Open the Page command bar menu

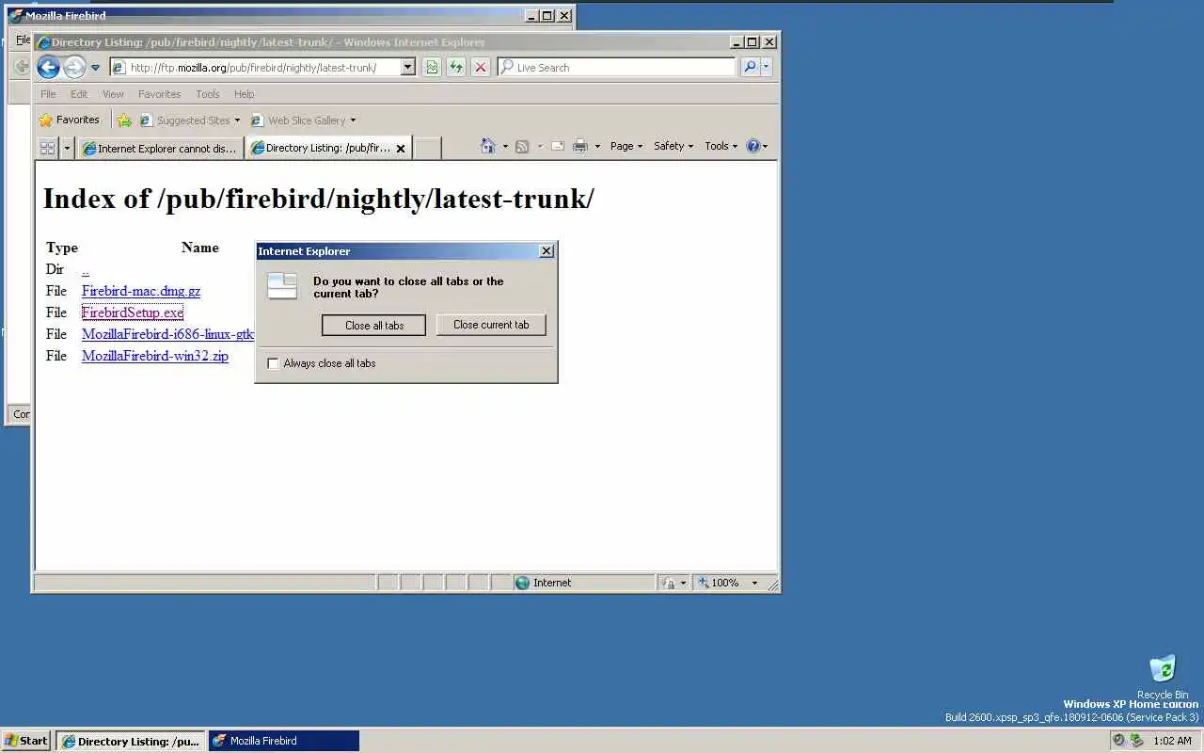626,146
